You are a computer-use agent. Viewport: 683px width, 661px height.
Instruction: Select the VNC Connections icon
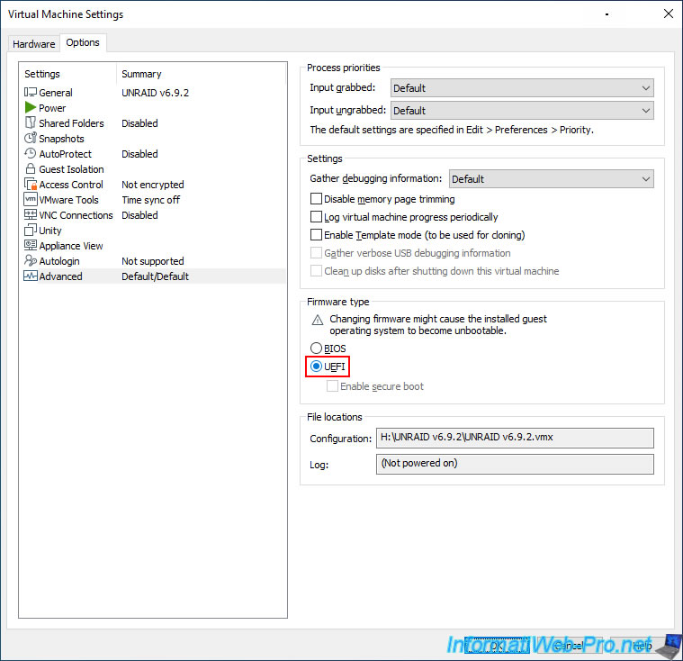coord(31,215)
